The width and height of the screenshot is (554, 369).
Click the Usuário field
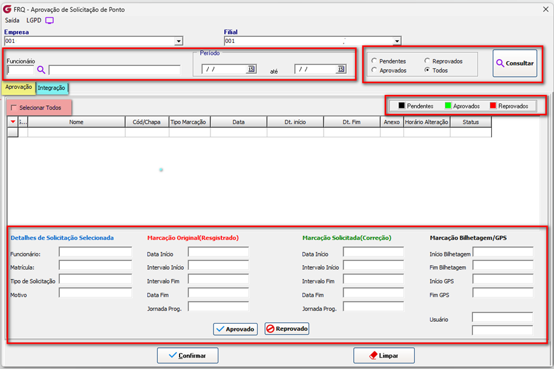[503, 317]
